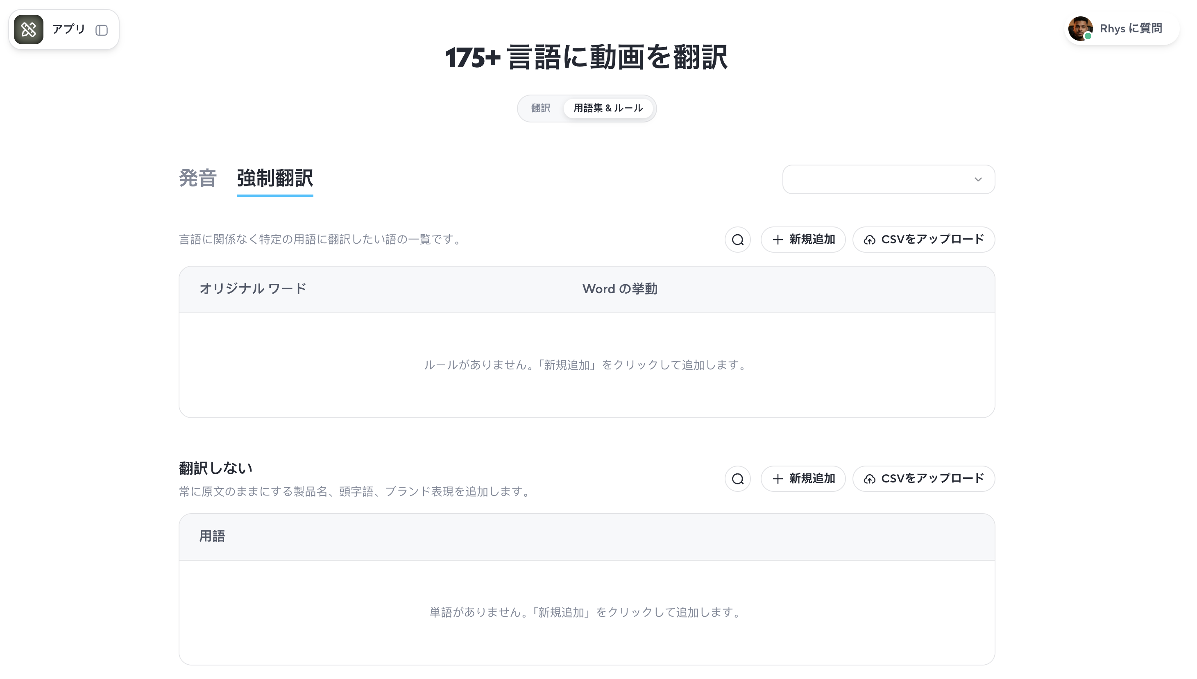Add new 翻訳しない term

coord(803,479)
